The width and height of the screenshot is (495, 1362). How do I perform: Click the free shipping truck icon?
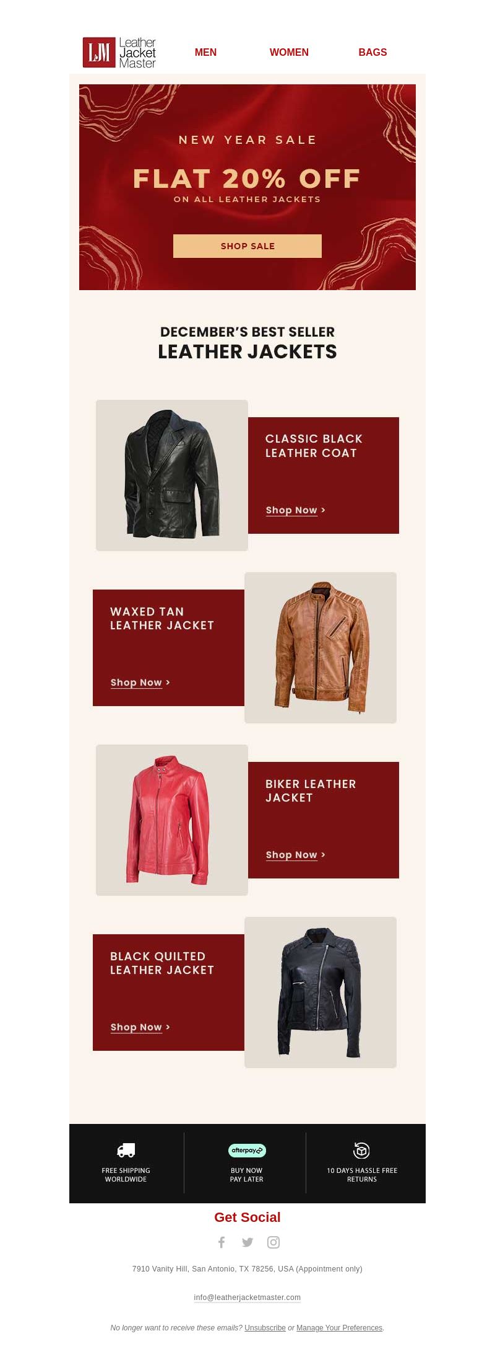pyautogui.click(x=126, y=1150)
